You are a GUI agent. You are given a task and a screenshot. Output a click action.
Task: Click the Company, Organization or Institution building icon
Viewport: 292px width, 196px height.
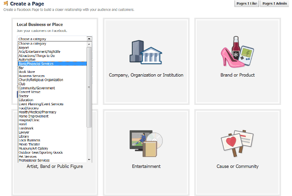tap(146, 52)
